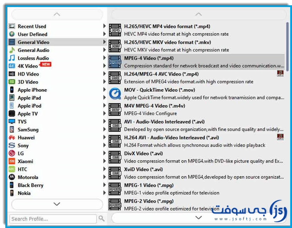The width and height of the screenshot is (292, 228).
Task: Select the Lossless Audio category
Action: pyautogui.click(x=57, y=58)
